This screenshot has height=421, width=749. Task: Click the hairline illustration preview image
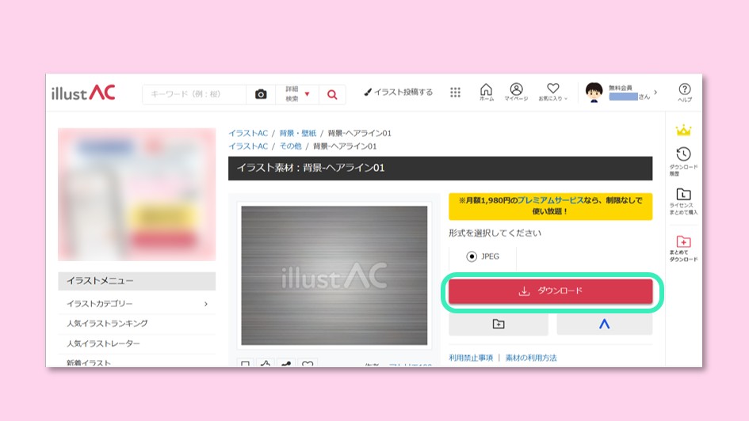[x=334, y=275]
